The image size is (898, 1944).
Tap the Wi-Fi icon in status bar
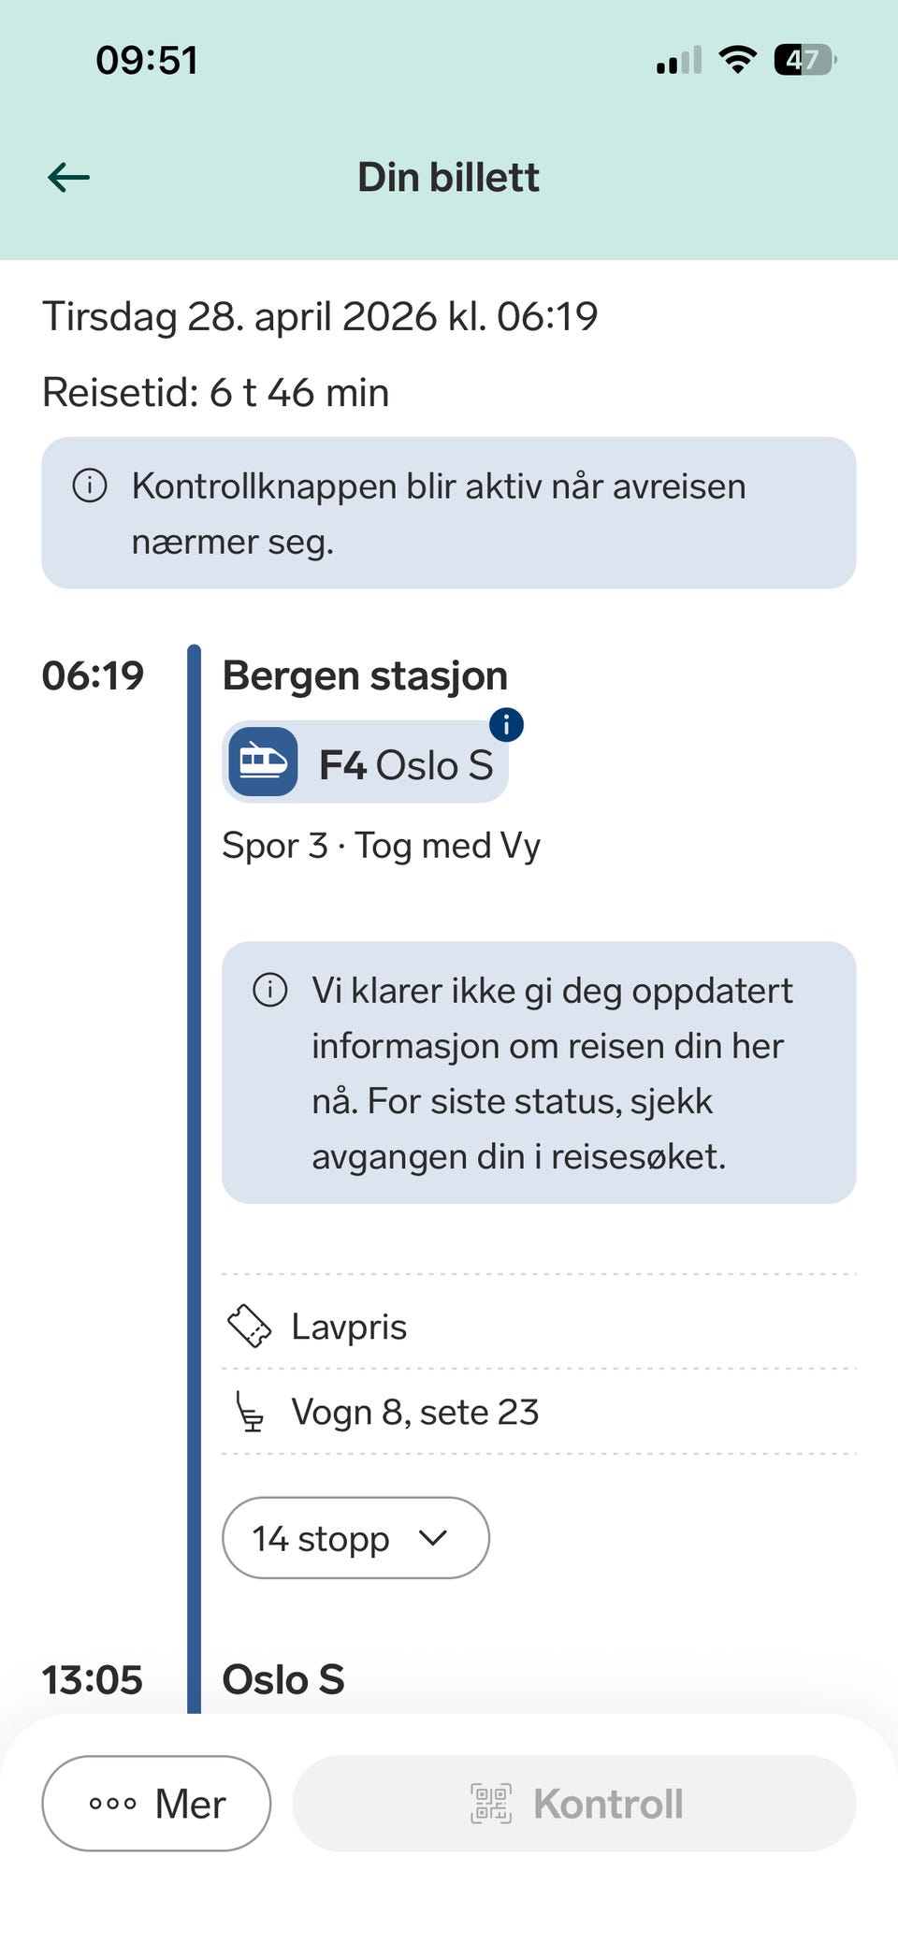point(737,61)
